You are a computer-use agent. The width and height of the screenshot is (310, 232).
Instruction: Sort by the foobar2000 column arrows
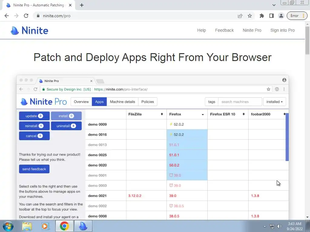click(x=285, y=114)
